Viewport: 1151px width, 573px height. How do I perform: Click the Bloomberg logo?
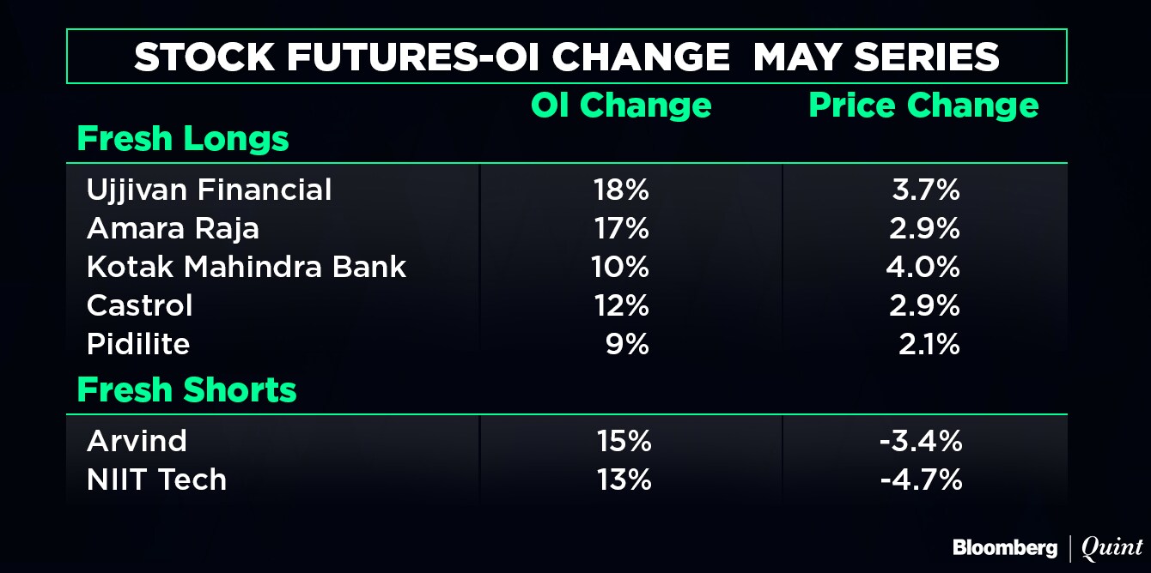1004,547
